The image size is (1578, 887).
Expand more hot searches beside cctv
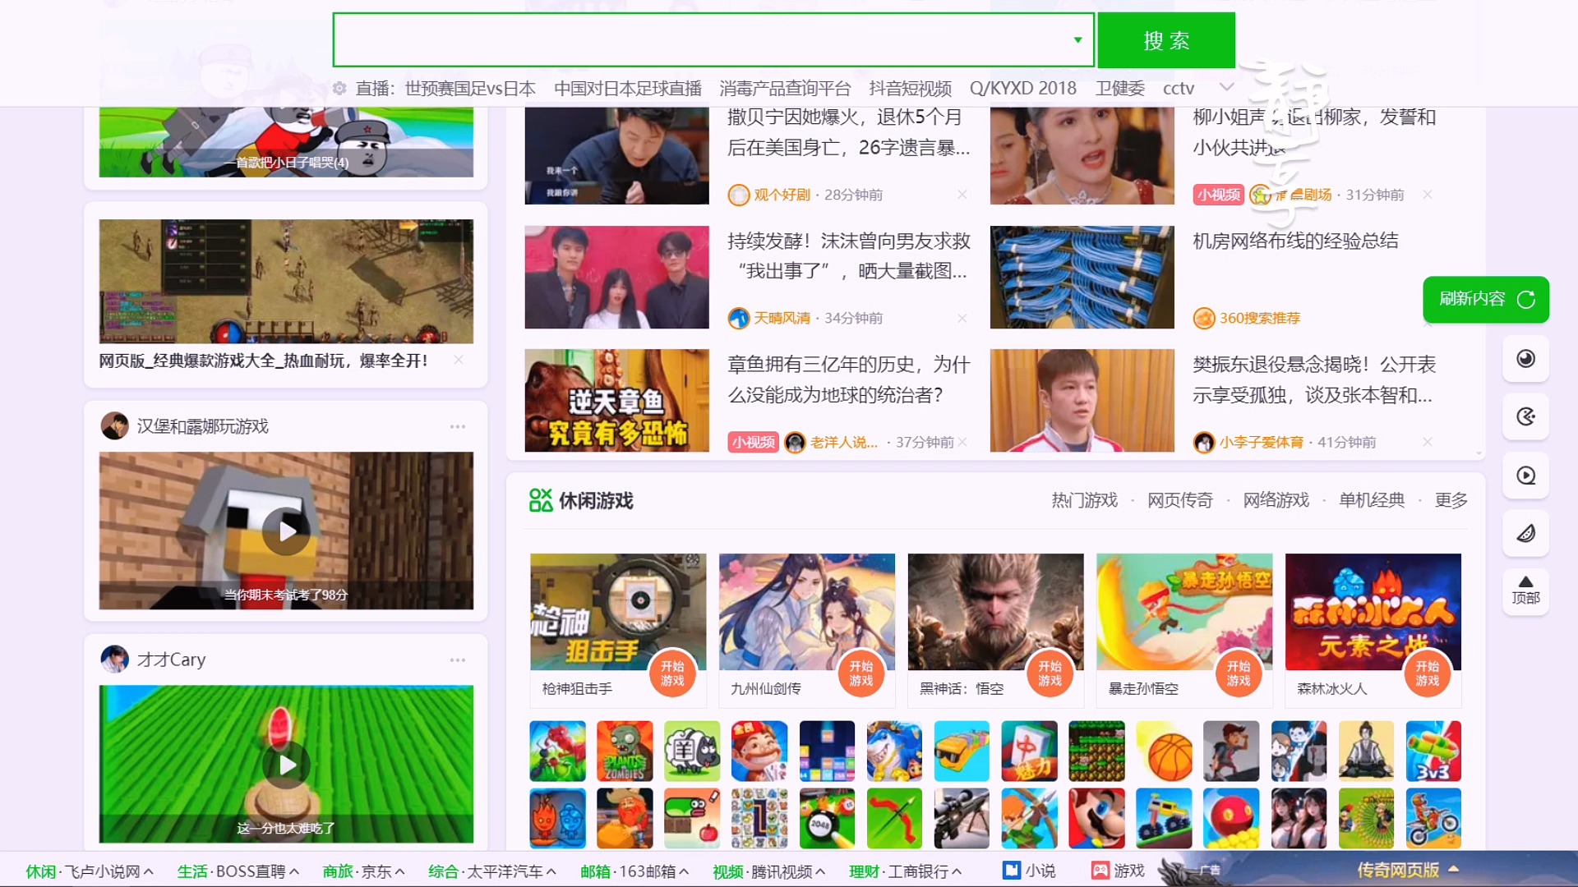(x=1226, y=86)
